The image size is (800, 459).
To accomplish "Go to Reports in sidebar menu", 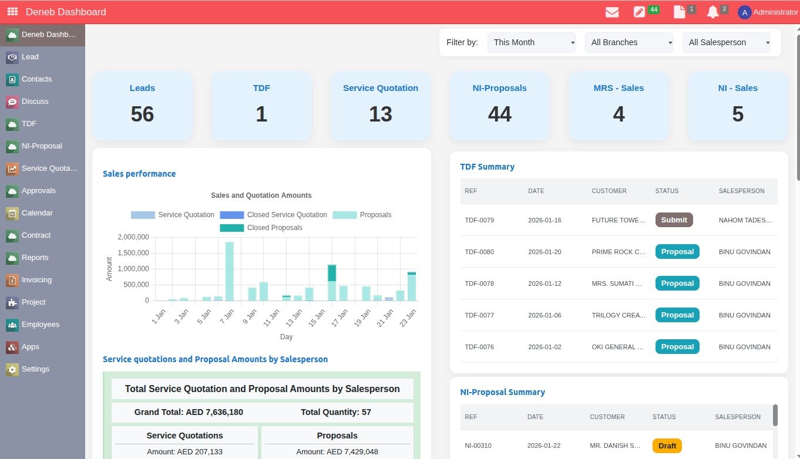I will click(x=35, y=258).
